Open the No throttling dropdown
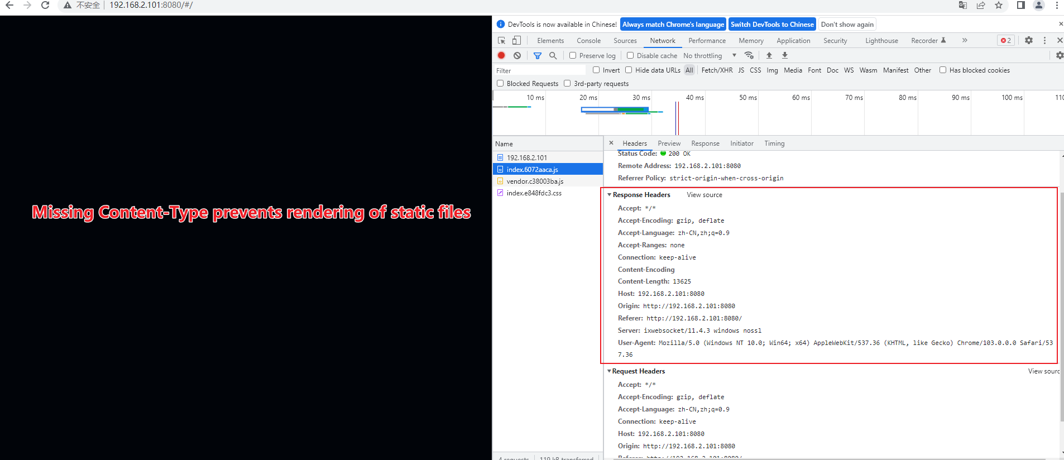Viewport: 1064px width, 460px height. pos(710,55)
